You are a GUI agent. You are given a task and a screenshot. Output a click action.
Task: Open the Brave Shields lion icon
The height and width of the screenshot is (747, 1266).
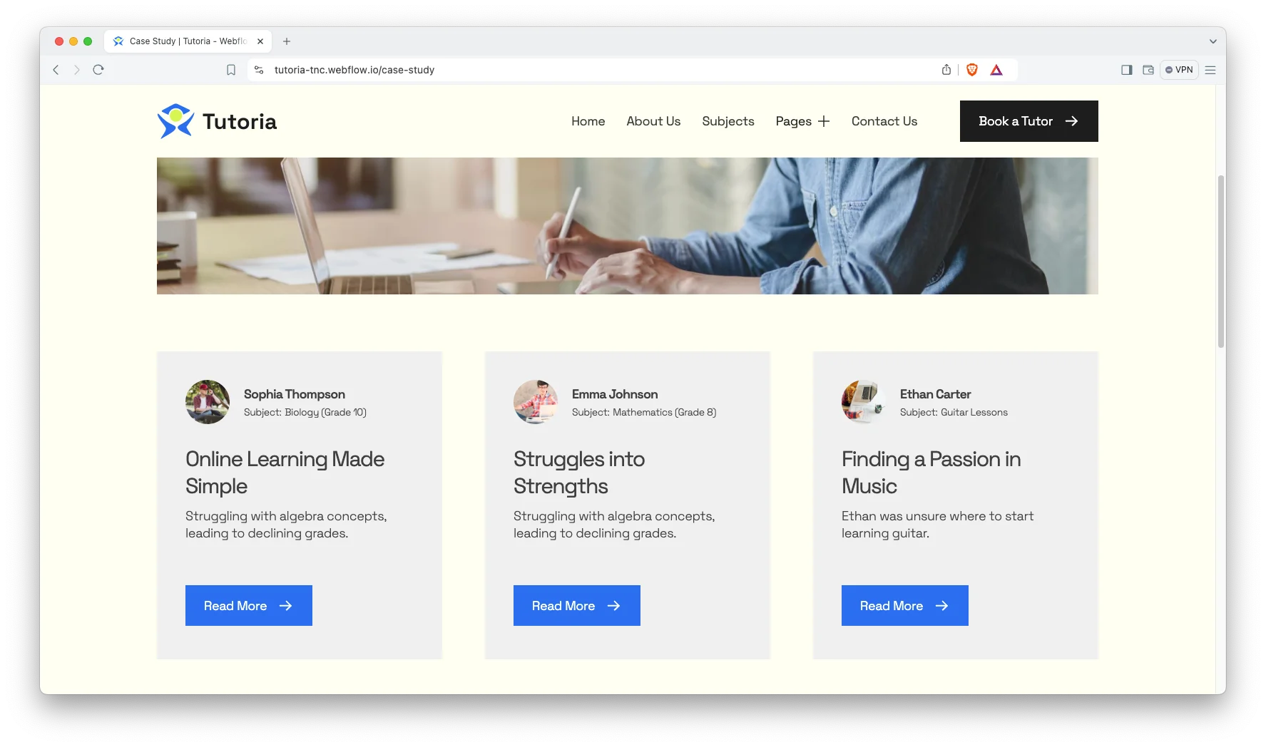tap(971, 70)
